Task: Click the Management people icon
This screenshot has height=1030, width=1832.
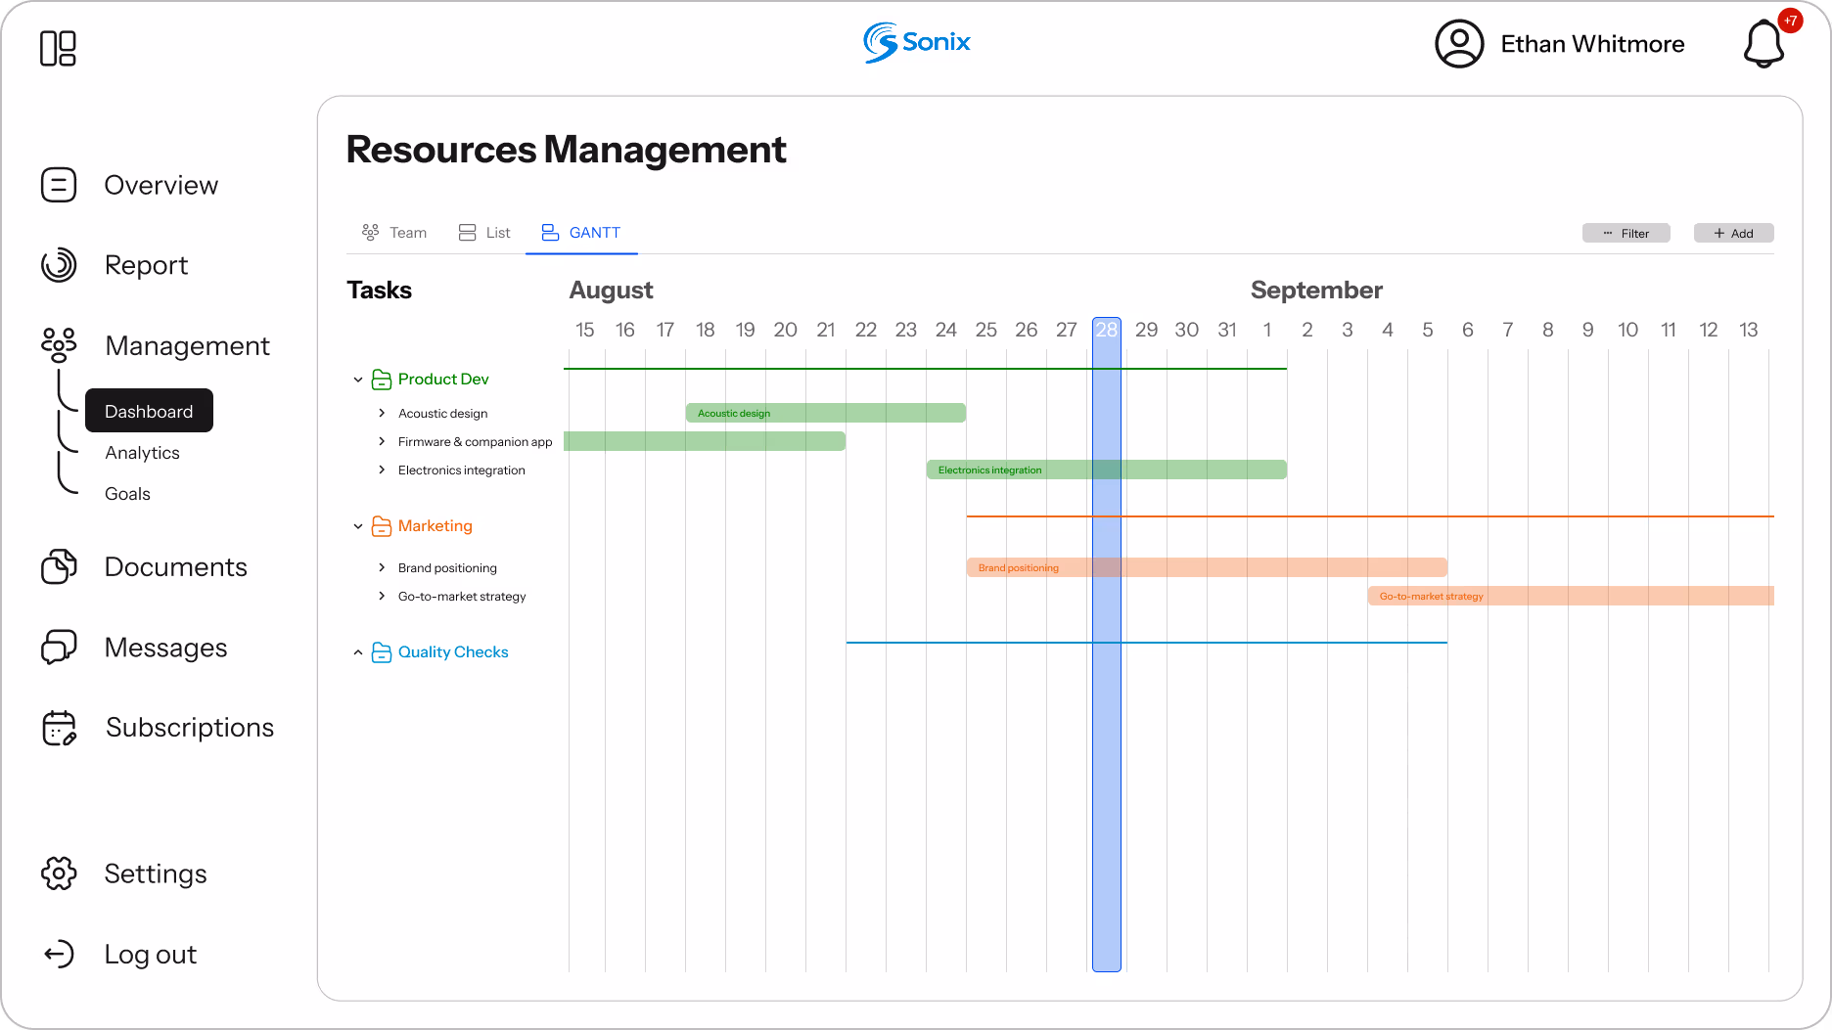Action: tap(59, 345)
